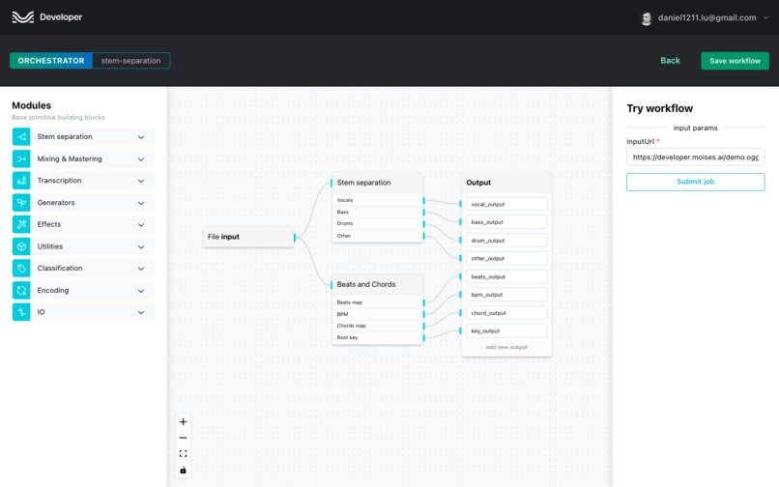Click the Other port row
The image size is (779, 487).
[x=377, y=236]
